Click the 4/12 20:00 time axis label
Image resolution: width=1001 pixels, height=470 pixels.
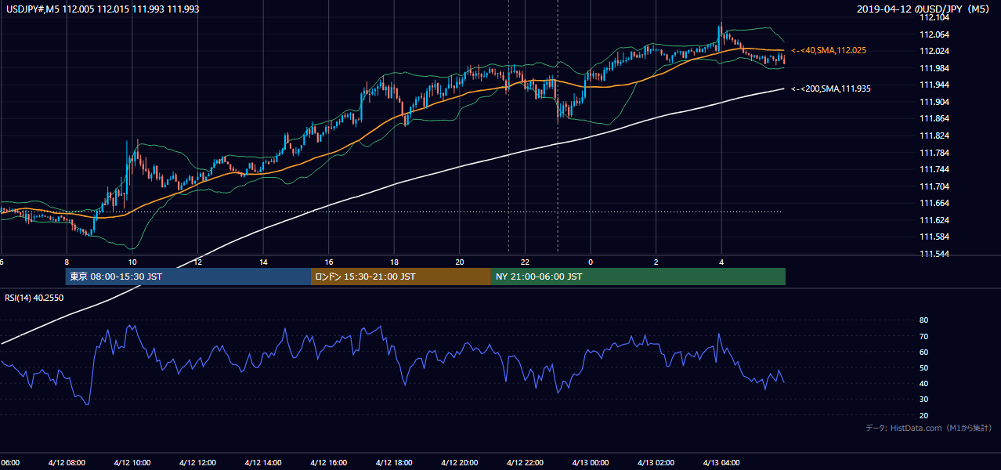460,463
